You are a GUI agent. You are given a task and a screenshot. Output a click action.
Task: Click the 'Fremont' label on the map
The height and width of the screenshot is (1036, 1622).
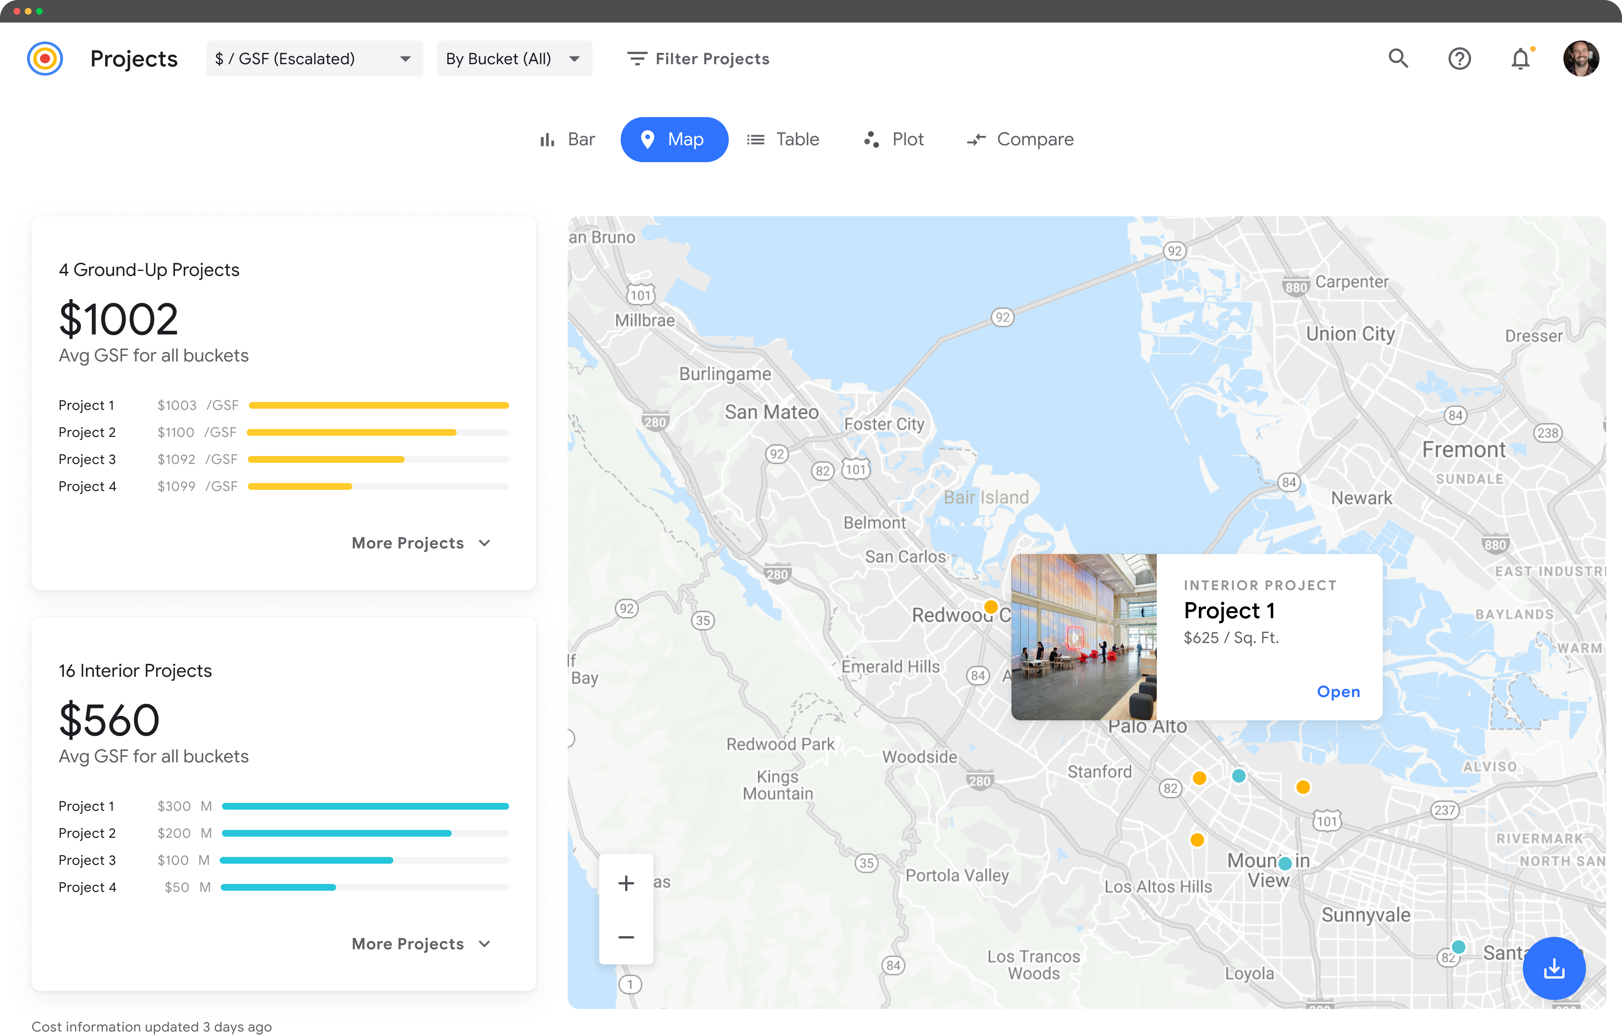tap(1463, 449)
